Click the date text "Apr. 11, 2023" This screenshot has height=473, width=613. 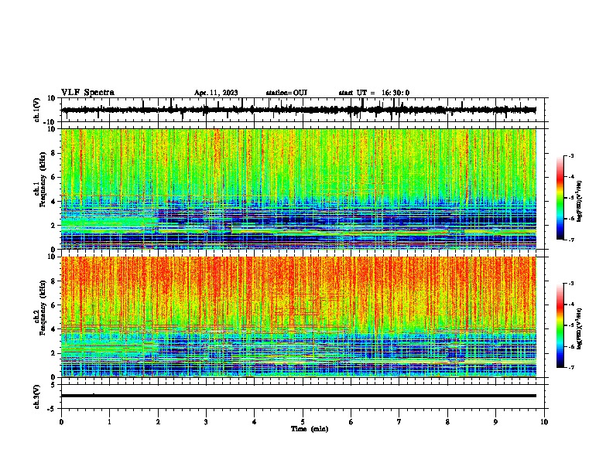[x=216, y=93]
